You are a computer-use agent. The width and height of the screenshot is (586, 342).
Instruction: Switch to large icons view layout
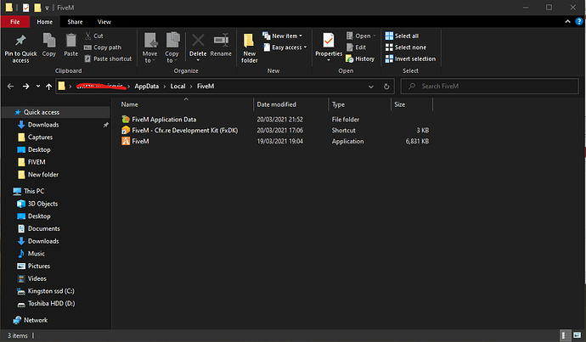[578, 335]
